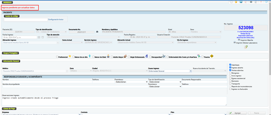Click the cyan child figure icon

pyautogui.click(x=90, y=56)
